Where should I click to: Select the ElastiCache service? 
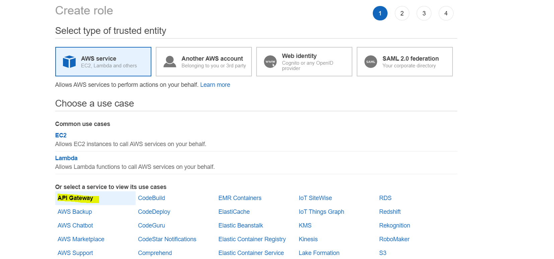click(x=234, y=212)
